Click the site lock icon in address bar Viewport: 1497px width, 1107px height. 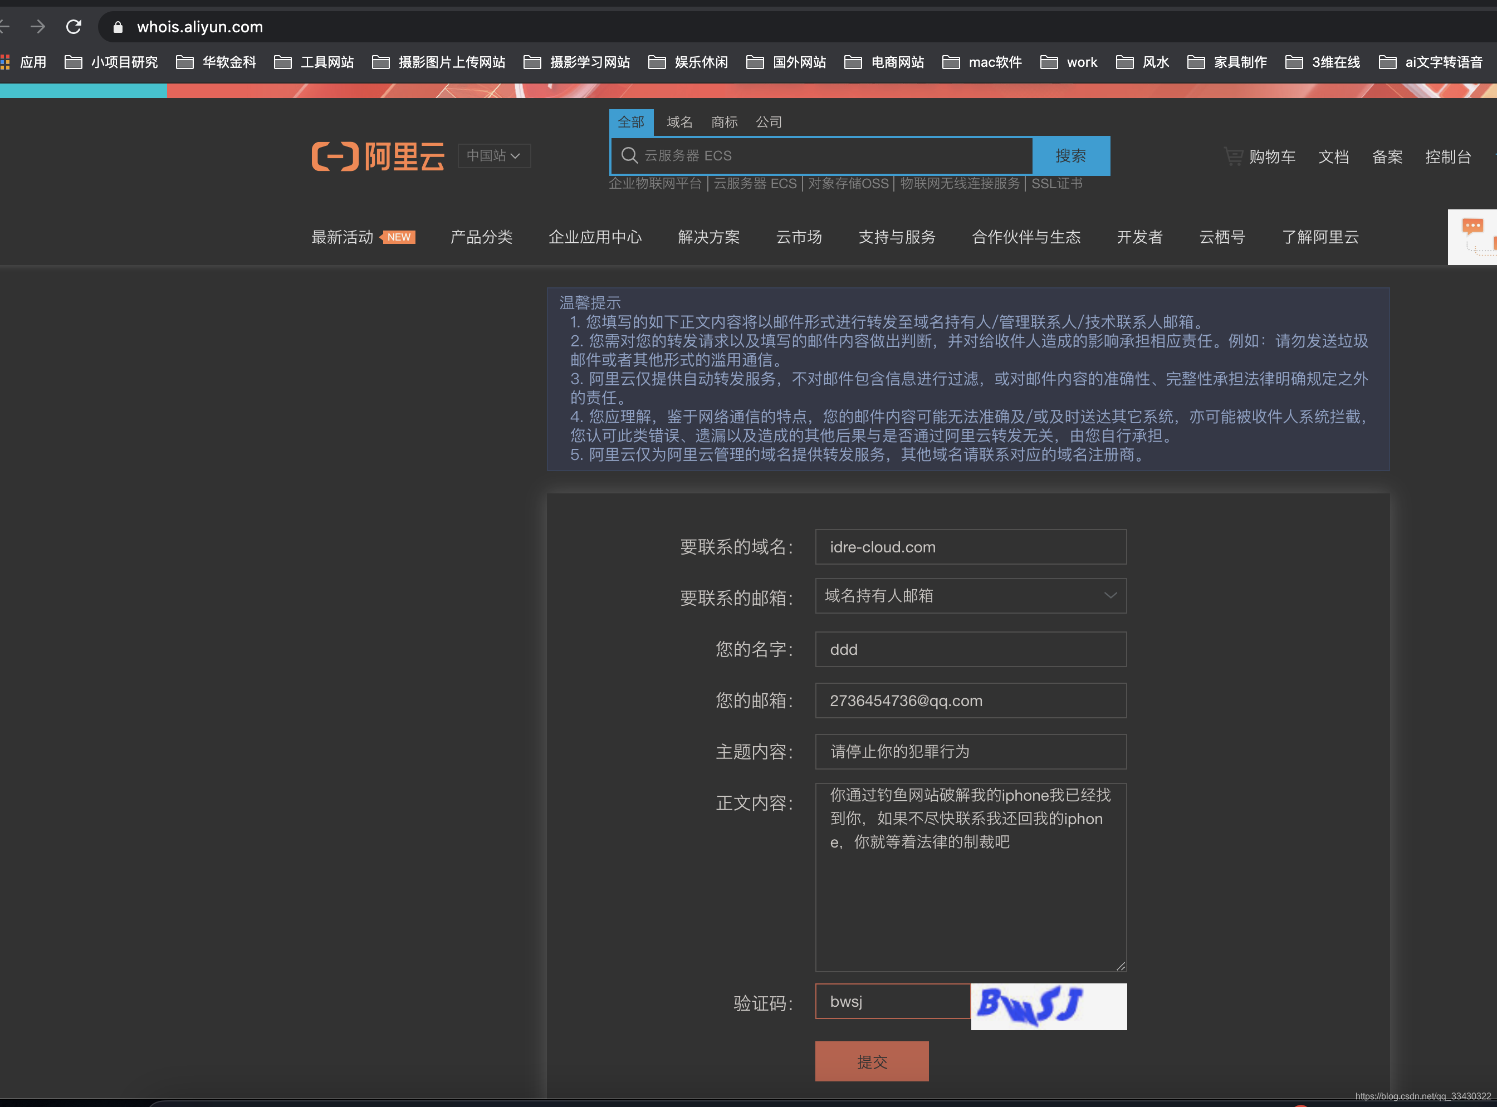118,27
